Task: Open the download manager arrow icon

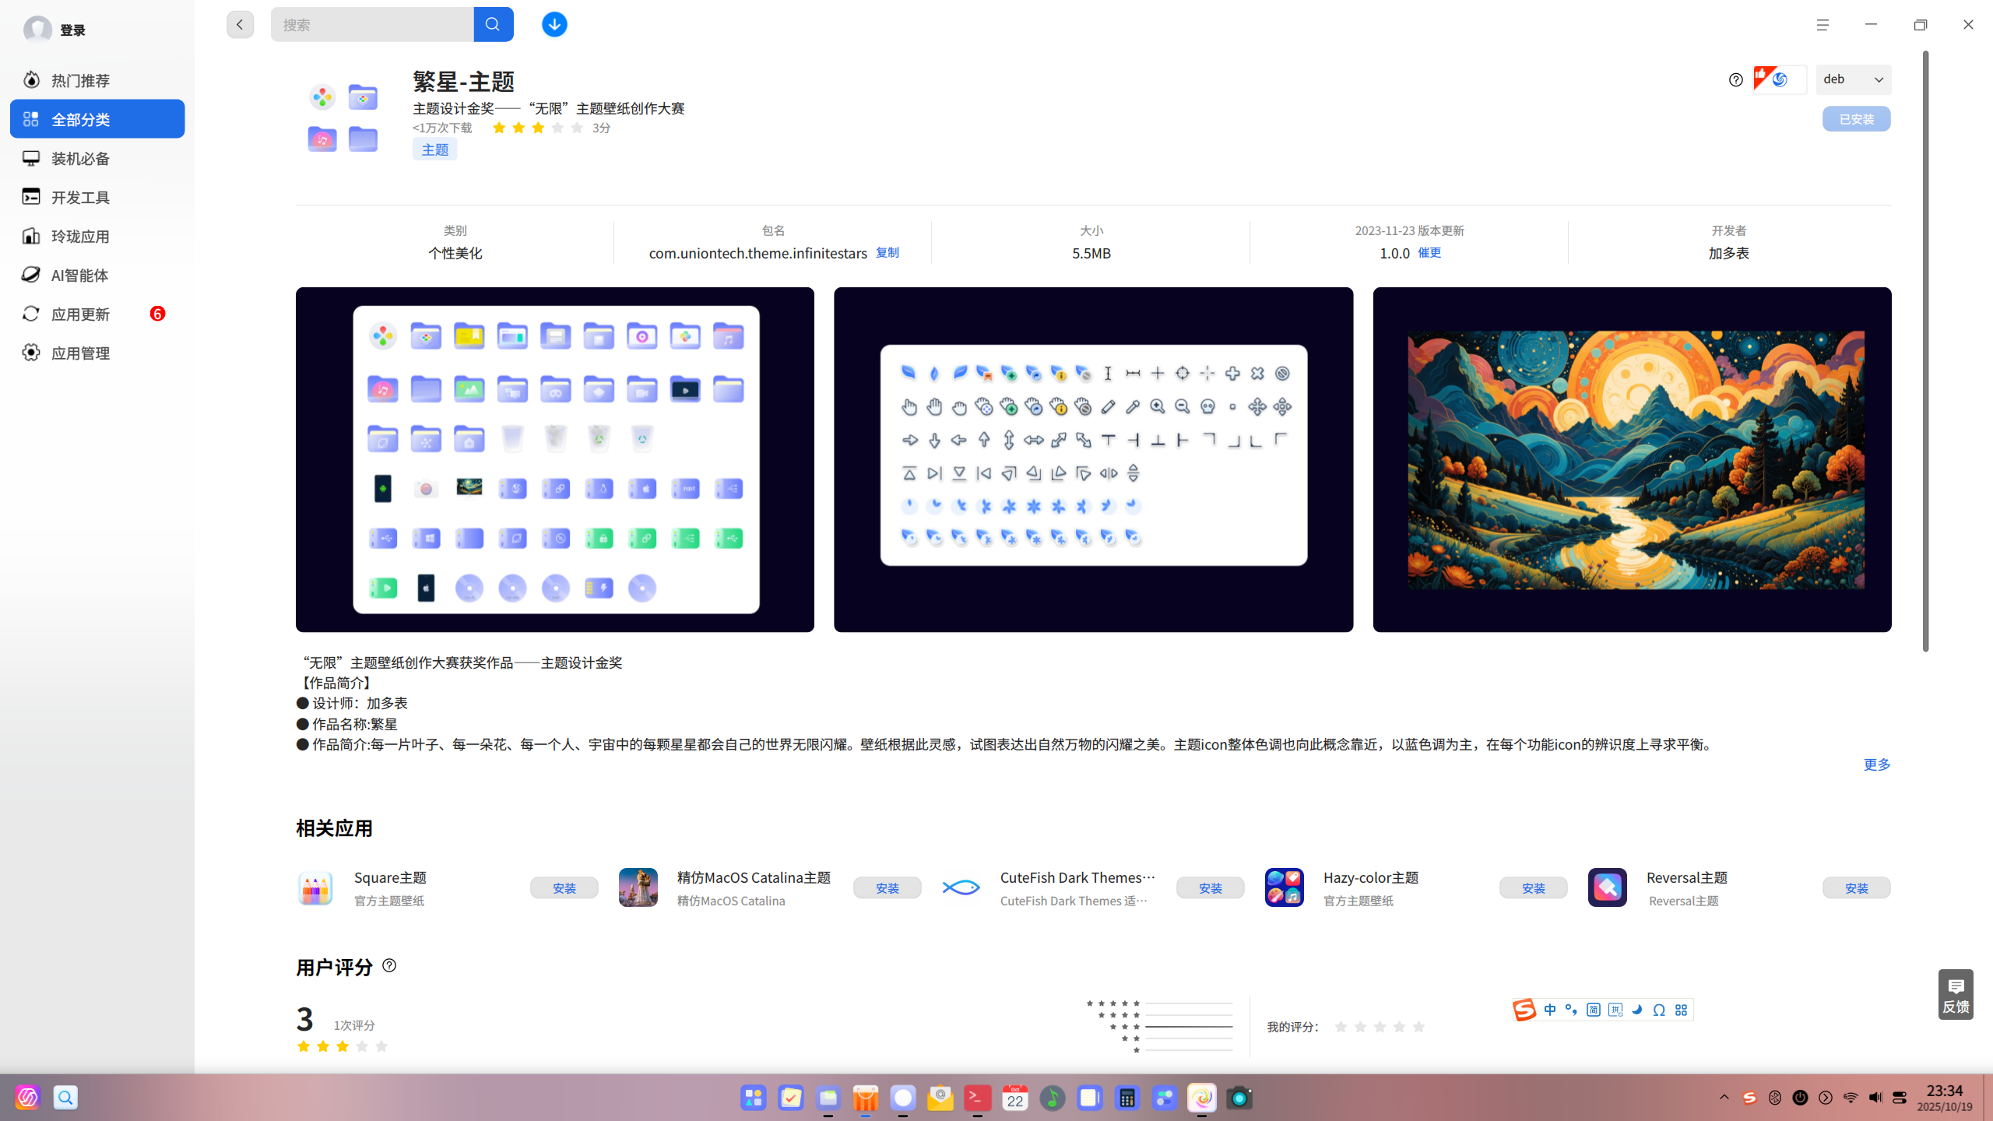Action: click(x=554, y=25)
